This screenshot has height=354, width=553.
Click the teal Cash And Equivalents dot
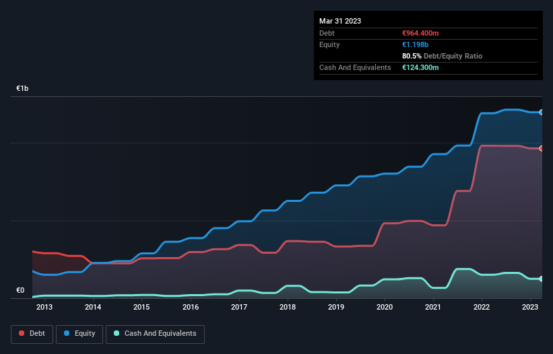coord(117,333)
